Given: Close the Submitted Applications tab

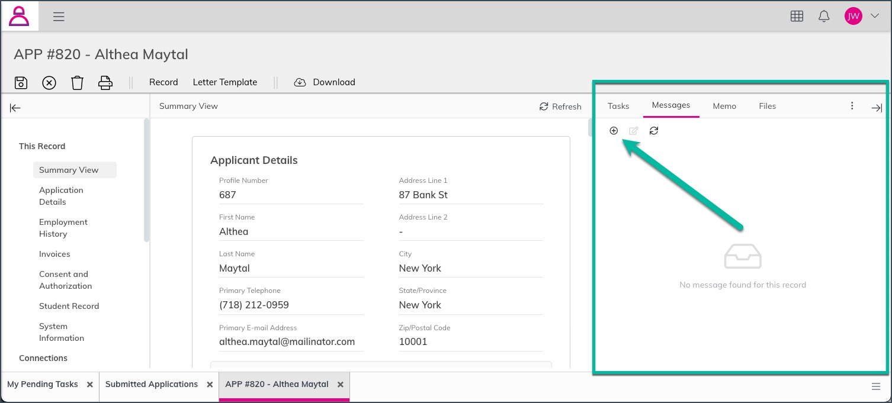Looking at the screenshot, I should click(210, 385).
